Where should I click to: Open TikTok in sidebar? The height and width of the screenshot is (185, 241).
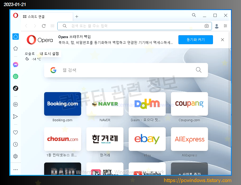(x=16, y=88)
